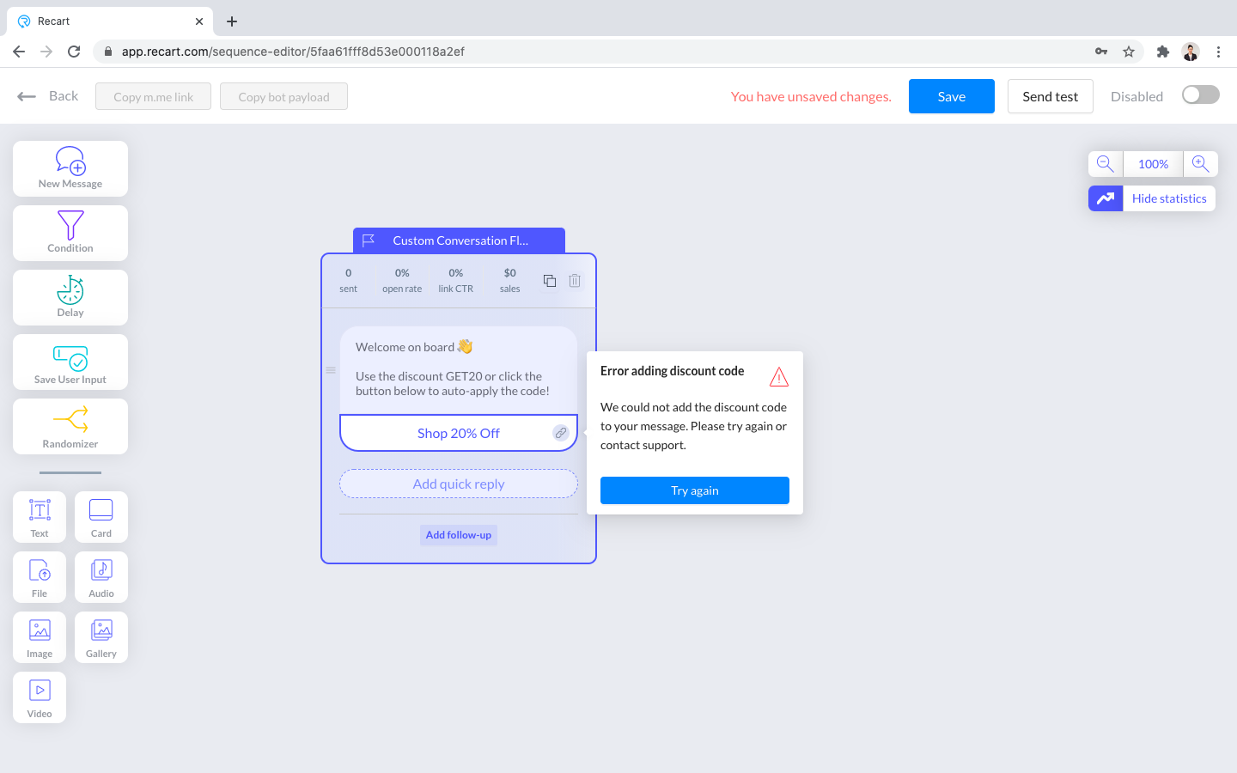Click the 'Error adding discount code' heading

[x=673, y=371]
